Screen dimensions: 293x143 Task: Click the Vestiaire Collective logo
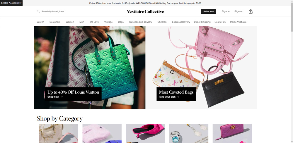145,12
